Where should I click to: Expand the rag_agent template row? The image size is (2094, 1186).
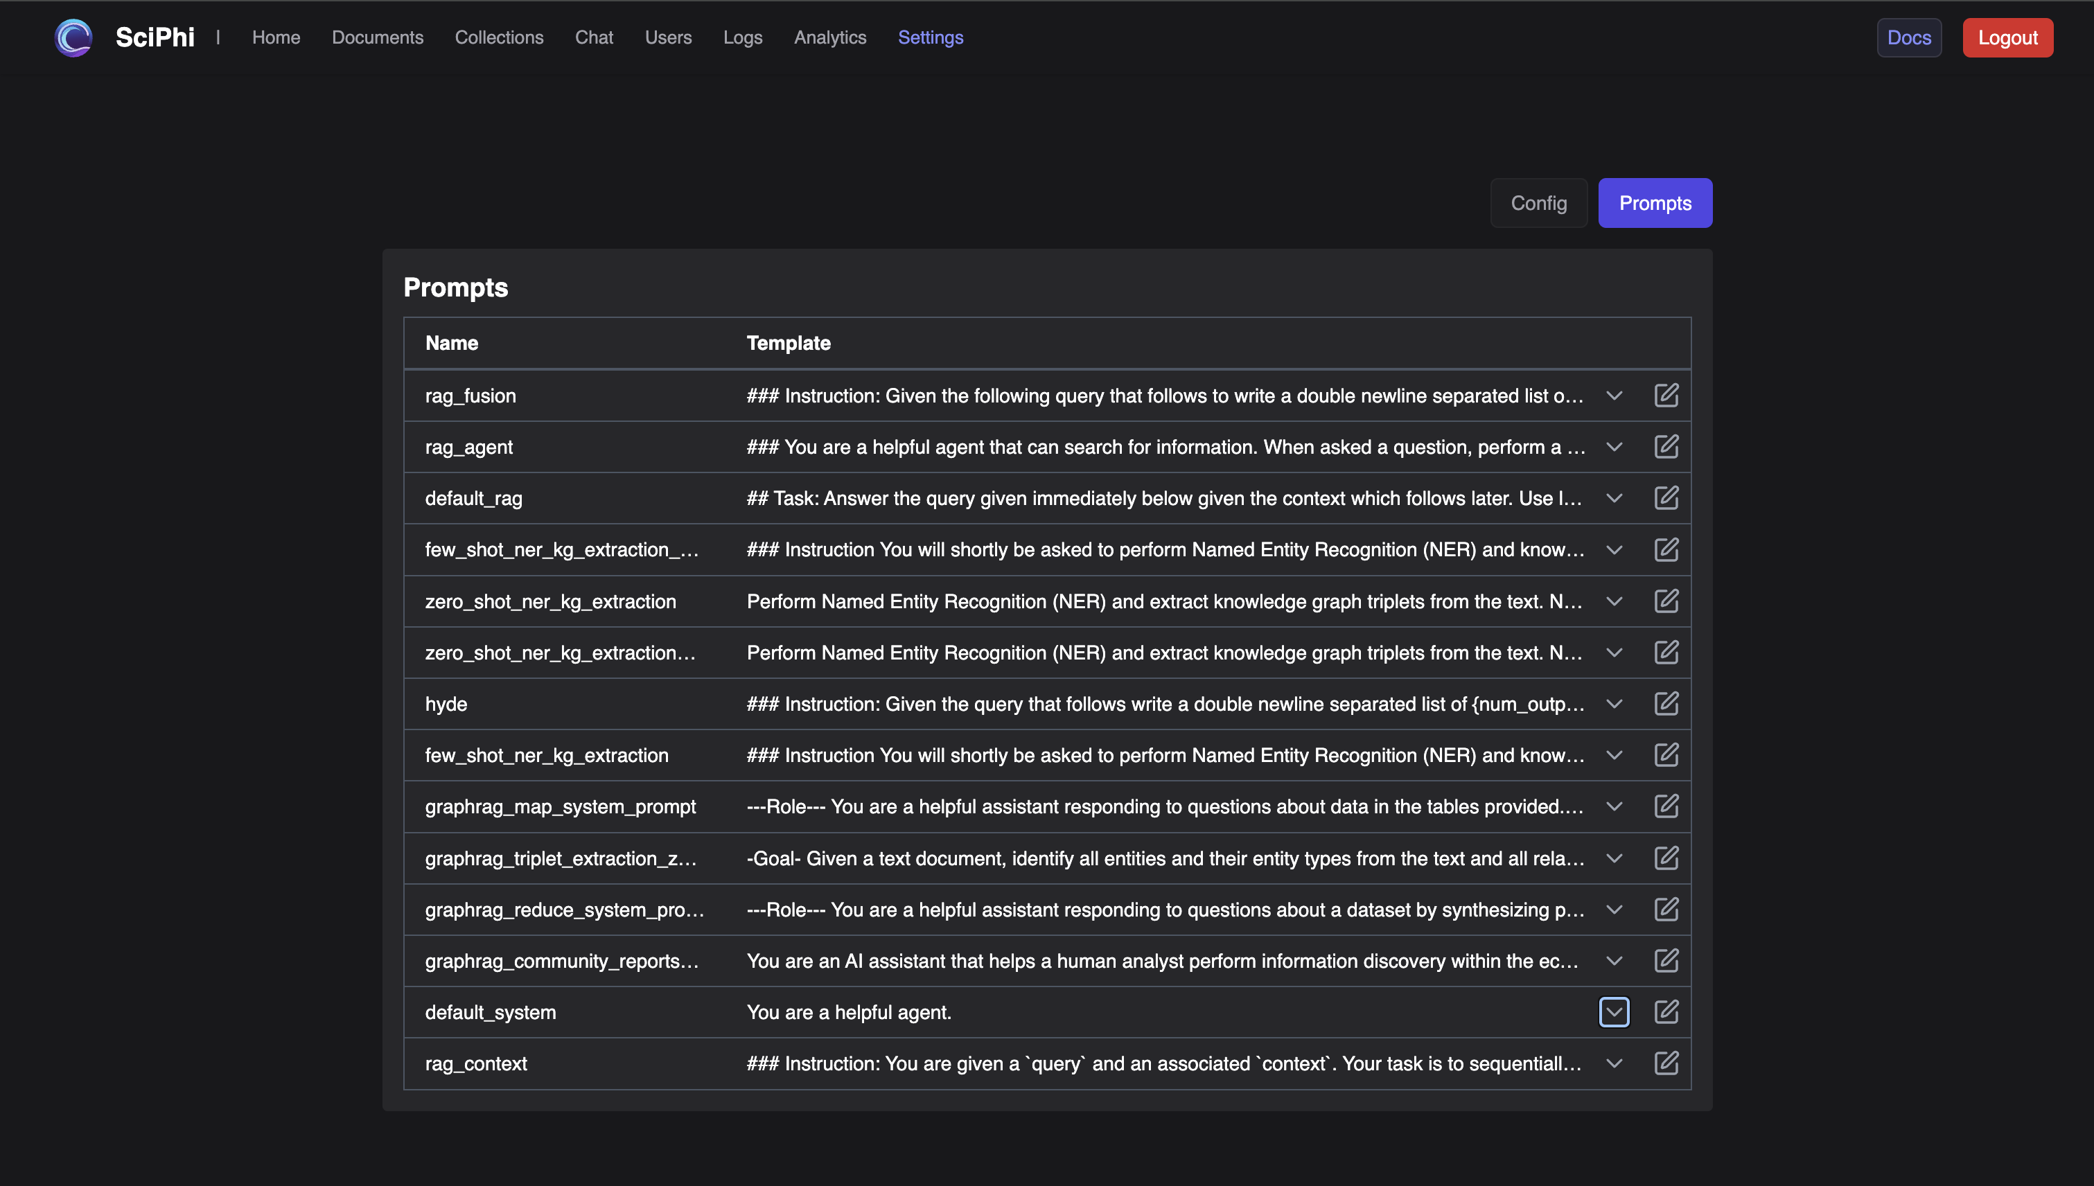[x=1614, y=446]
